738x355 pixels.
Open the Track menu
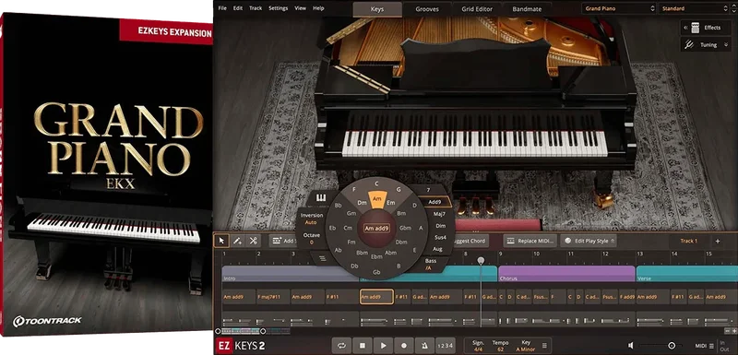tap(256, 8)
